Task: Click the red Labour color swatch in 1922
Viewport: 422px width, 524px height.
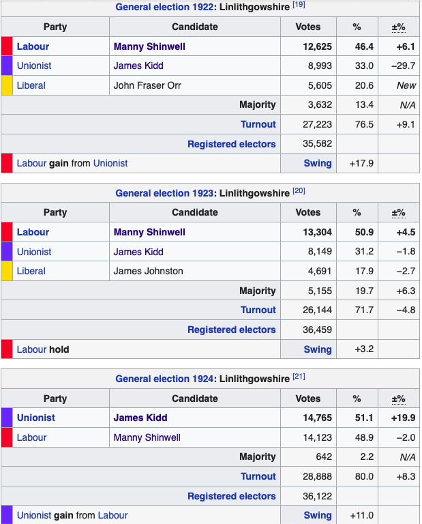Action: 7,46
